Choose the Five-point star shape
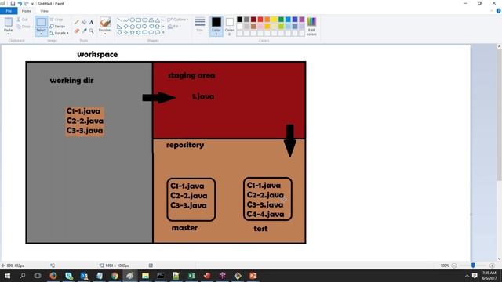The height and width of the screenshot is (282, 502). [x=132, y=32]
